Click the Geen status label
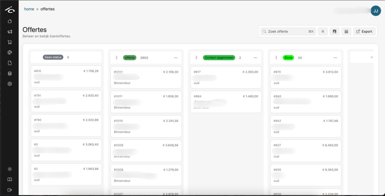Viewport: 385px width, 196px height. tap(53, 57)
